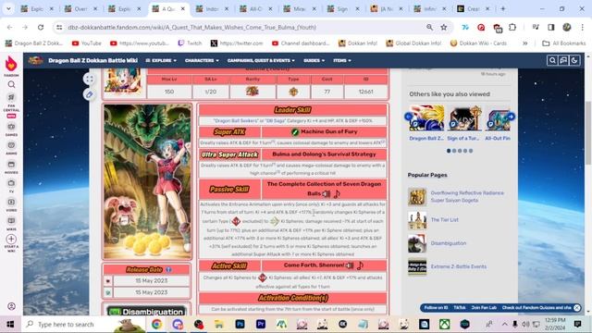Viewport: 592px width, 333px height.
Task: Open the YouTube bookmark
Action: pyautogui.click(x=87, y=43)
